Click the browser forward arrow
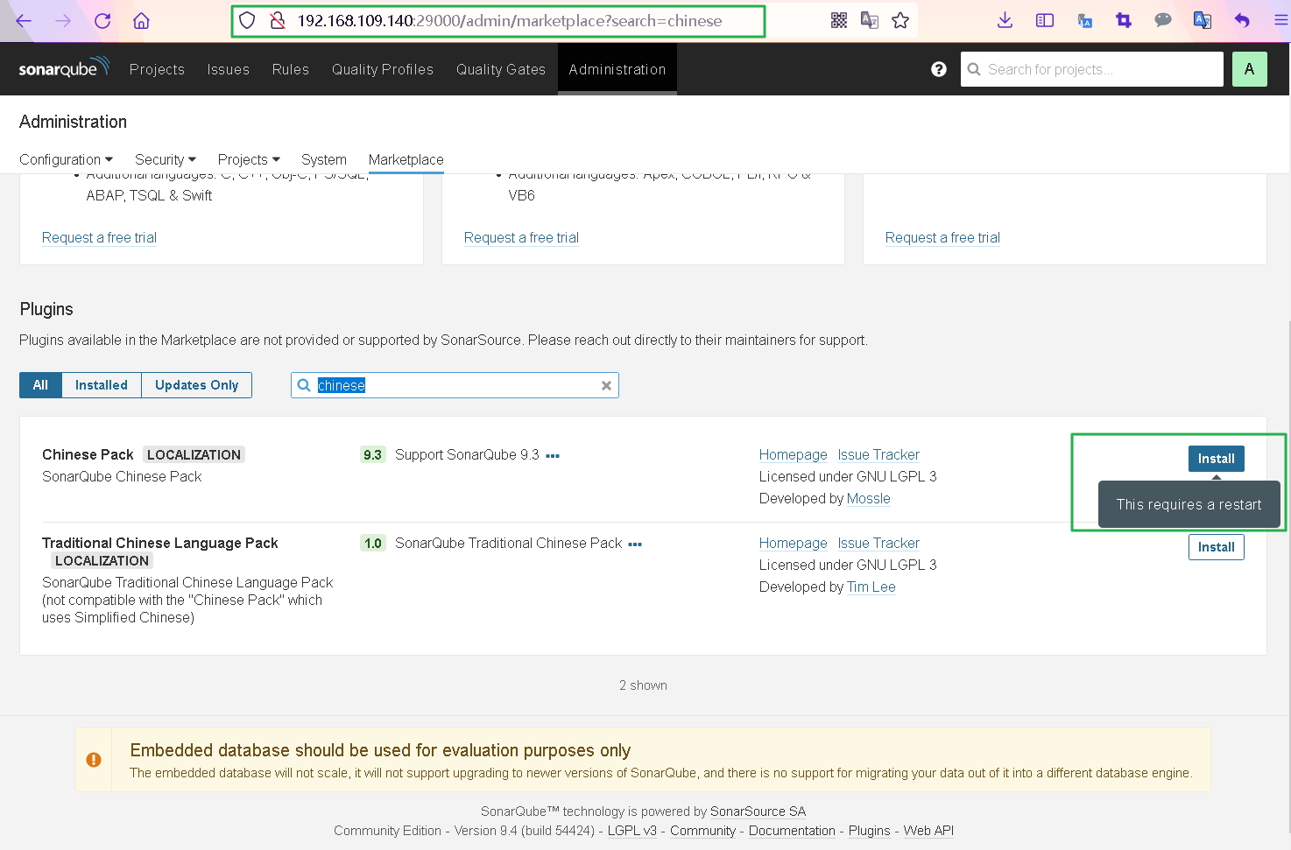The width and height of the screenshot is (1291, 850). click(63, 21)
